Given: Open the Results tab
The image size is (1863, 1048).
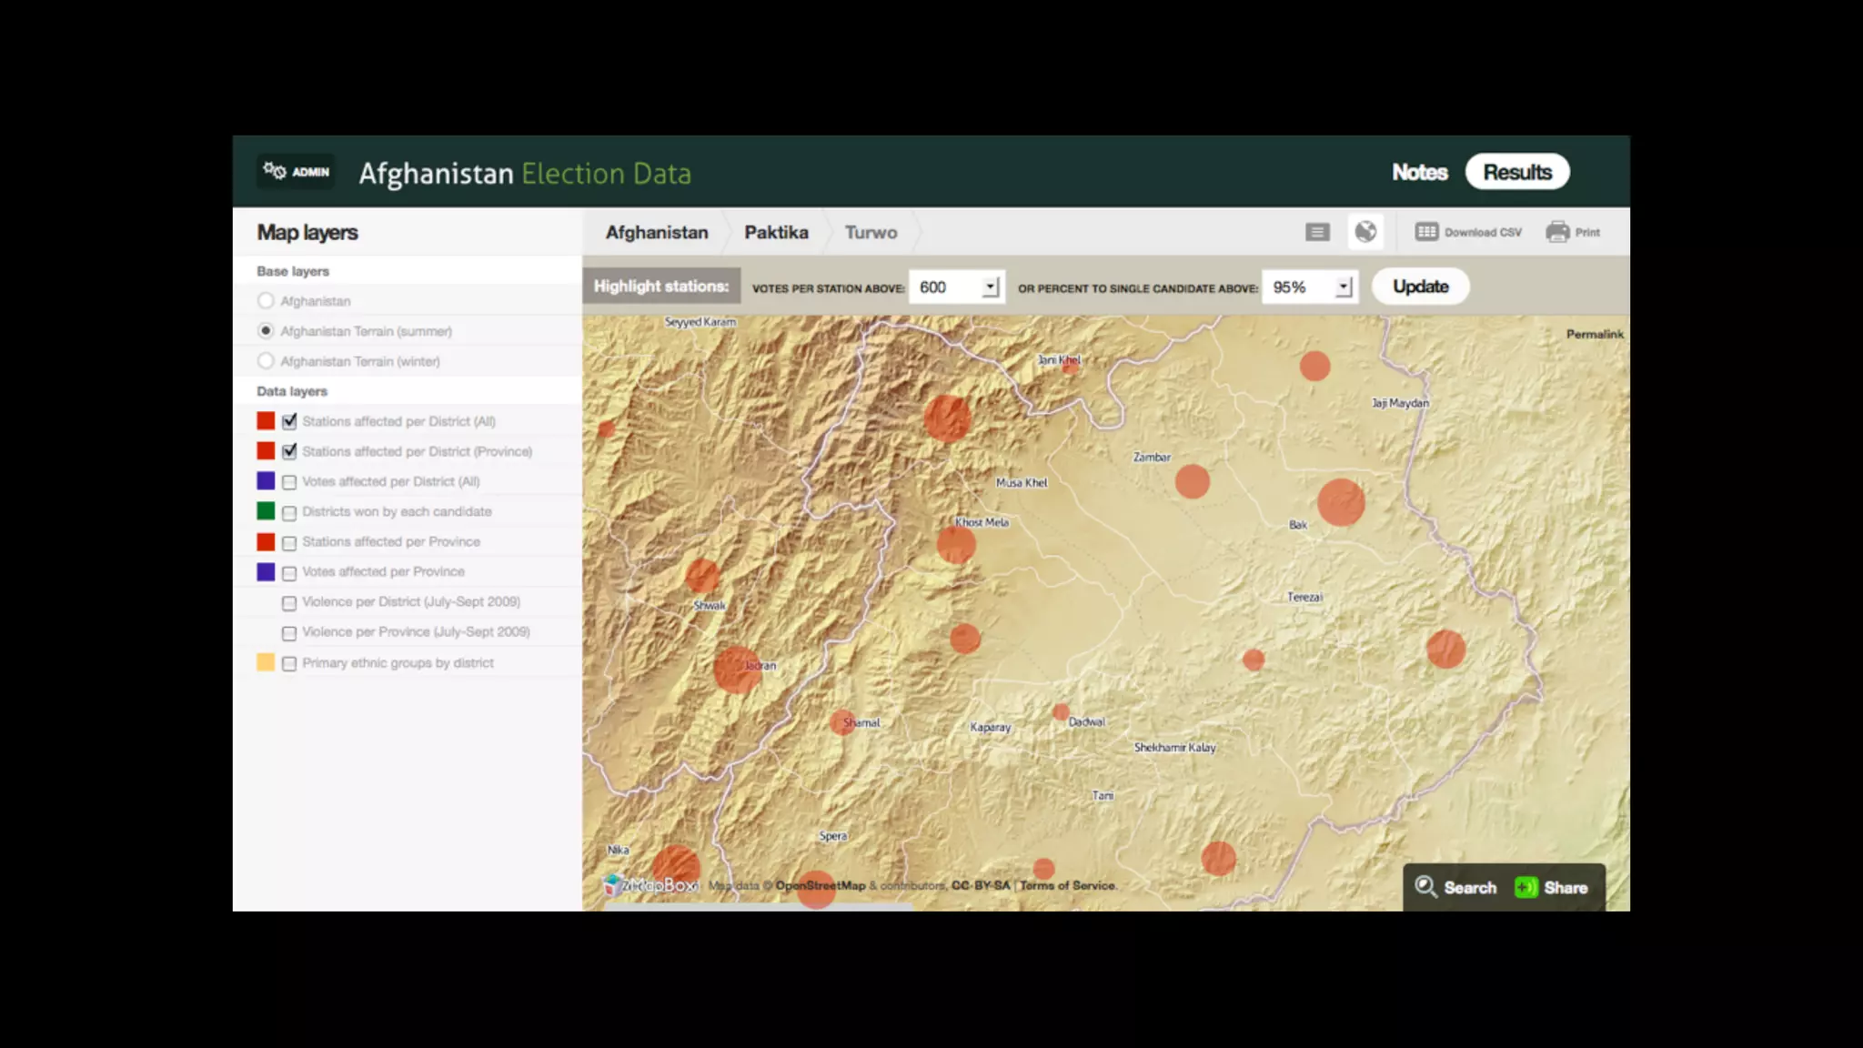Looking at the screenshot, I should coord(1516,172).
